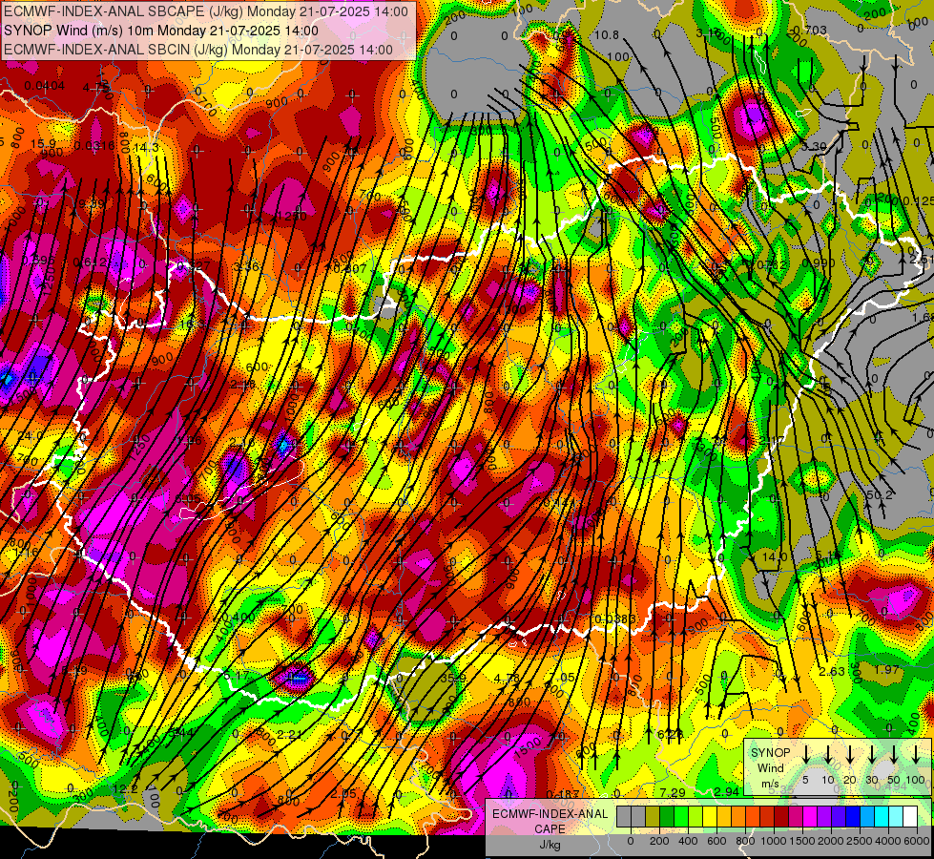
Task: Click the 100 m/s wind arrow in SYNOP legend
Action: point(916,754)
